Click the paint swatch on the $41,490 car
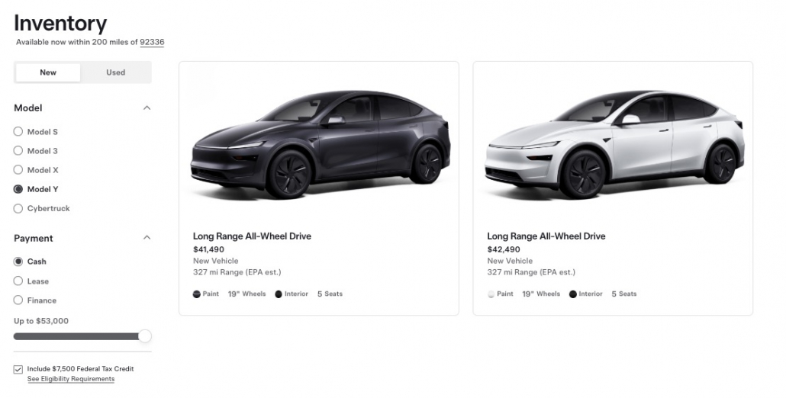The image size is (786, 398). coord(197,294)
